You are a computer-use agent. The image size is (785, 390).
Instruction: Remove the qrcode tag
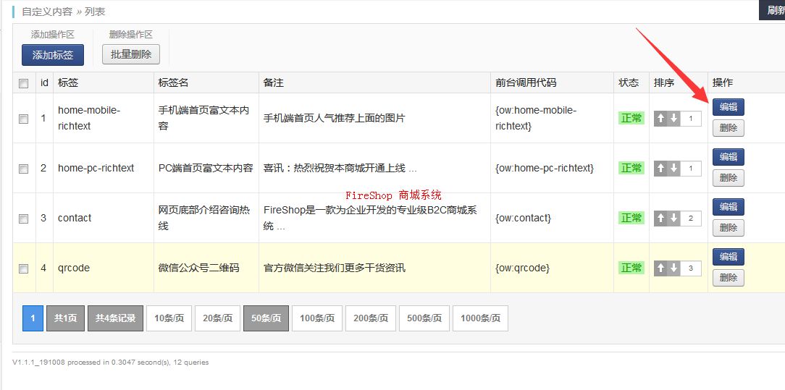(729, 278)
